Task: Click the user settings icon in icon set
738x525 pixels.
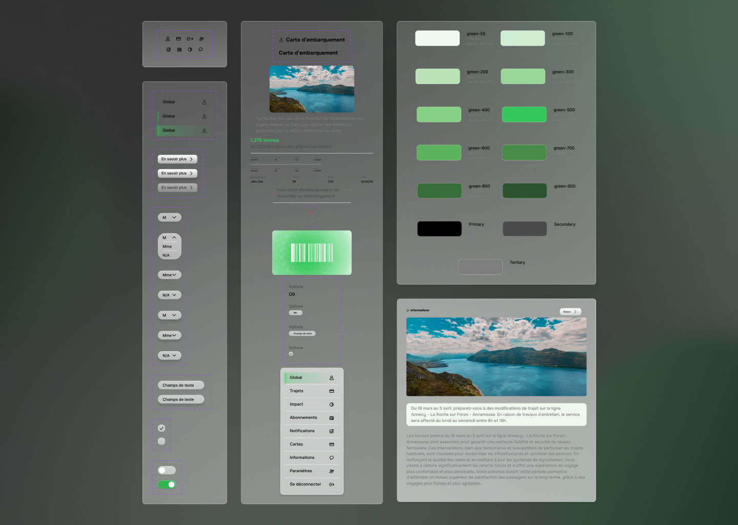Action: click(201, 39)
